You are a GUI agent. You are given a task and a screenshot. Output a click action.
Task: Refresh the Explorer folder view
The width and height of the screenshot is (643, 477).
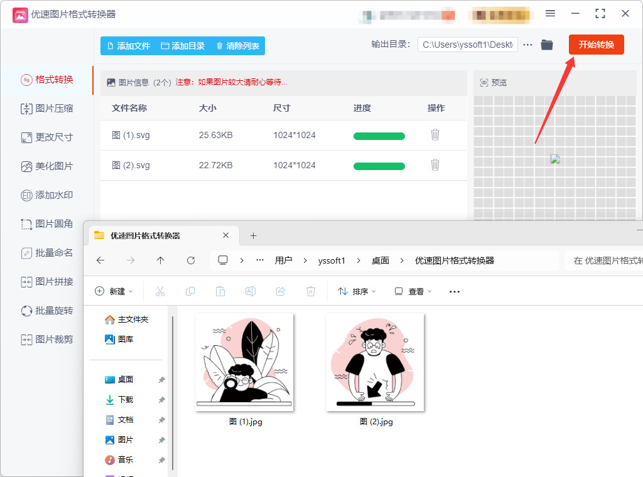point(191,260)
